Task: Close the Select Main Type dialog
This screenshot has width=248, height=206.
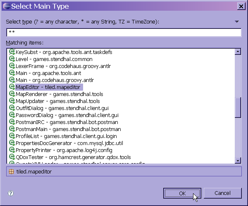Action: pos(240,6)
